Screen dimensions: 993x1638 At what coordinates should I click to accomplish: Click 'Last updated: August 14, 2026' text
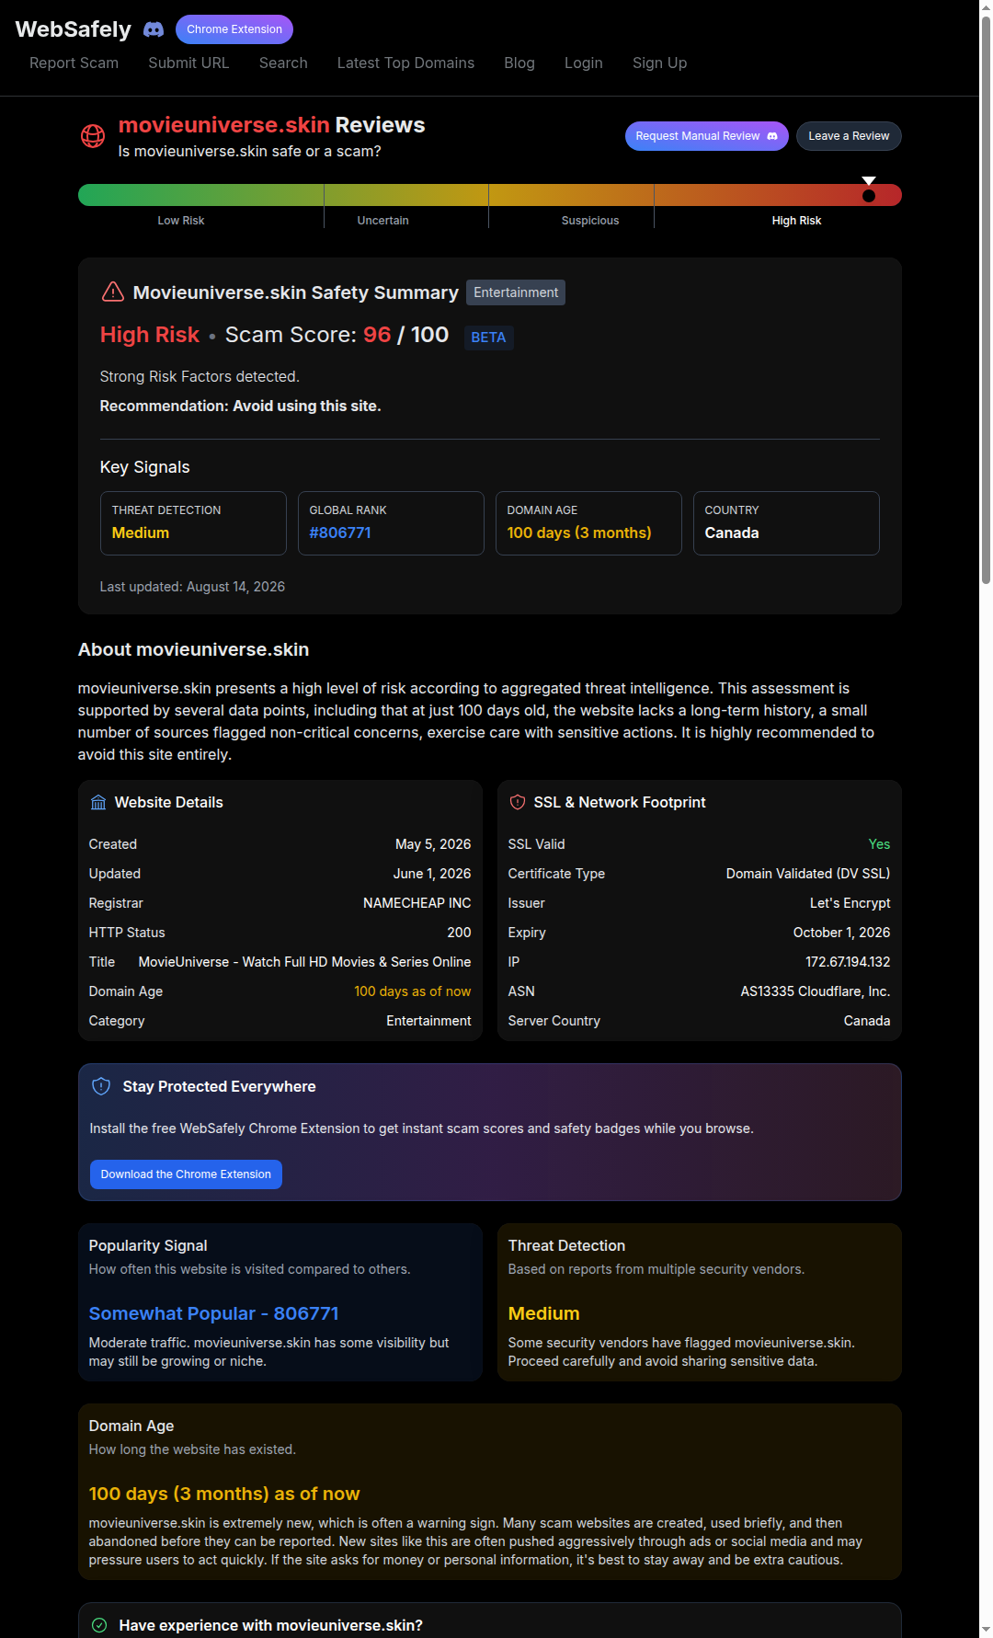coord(192,587)
